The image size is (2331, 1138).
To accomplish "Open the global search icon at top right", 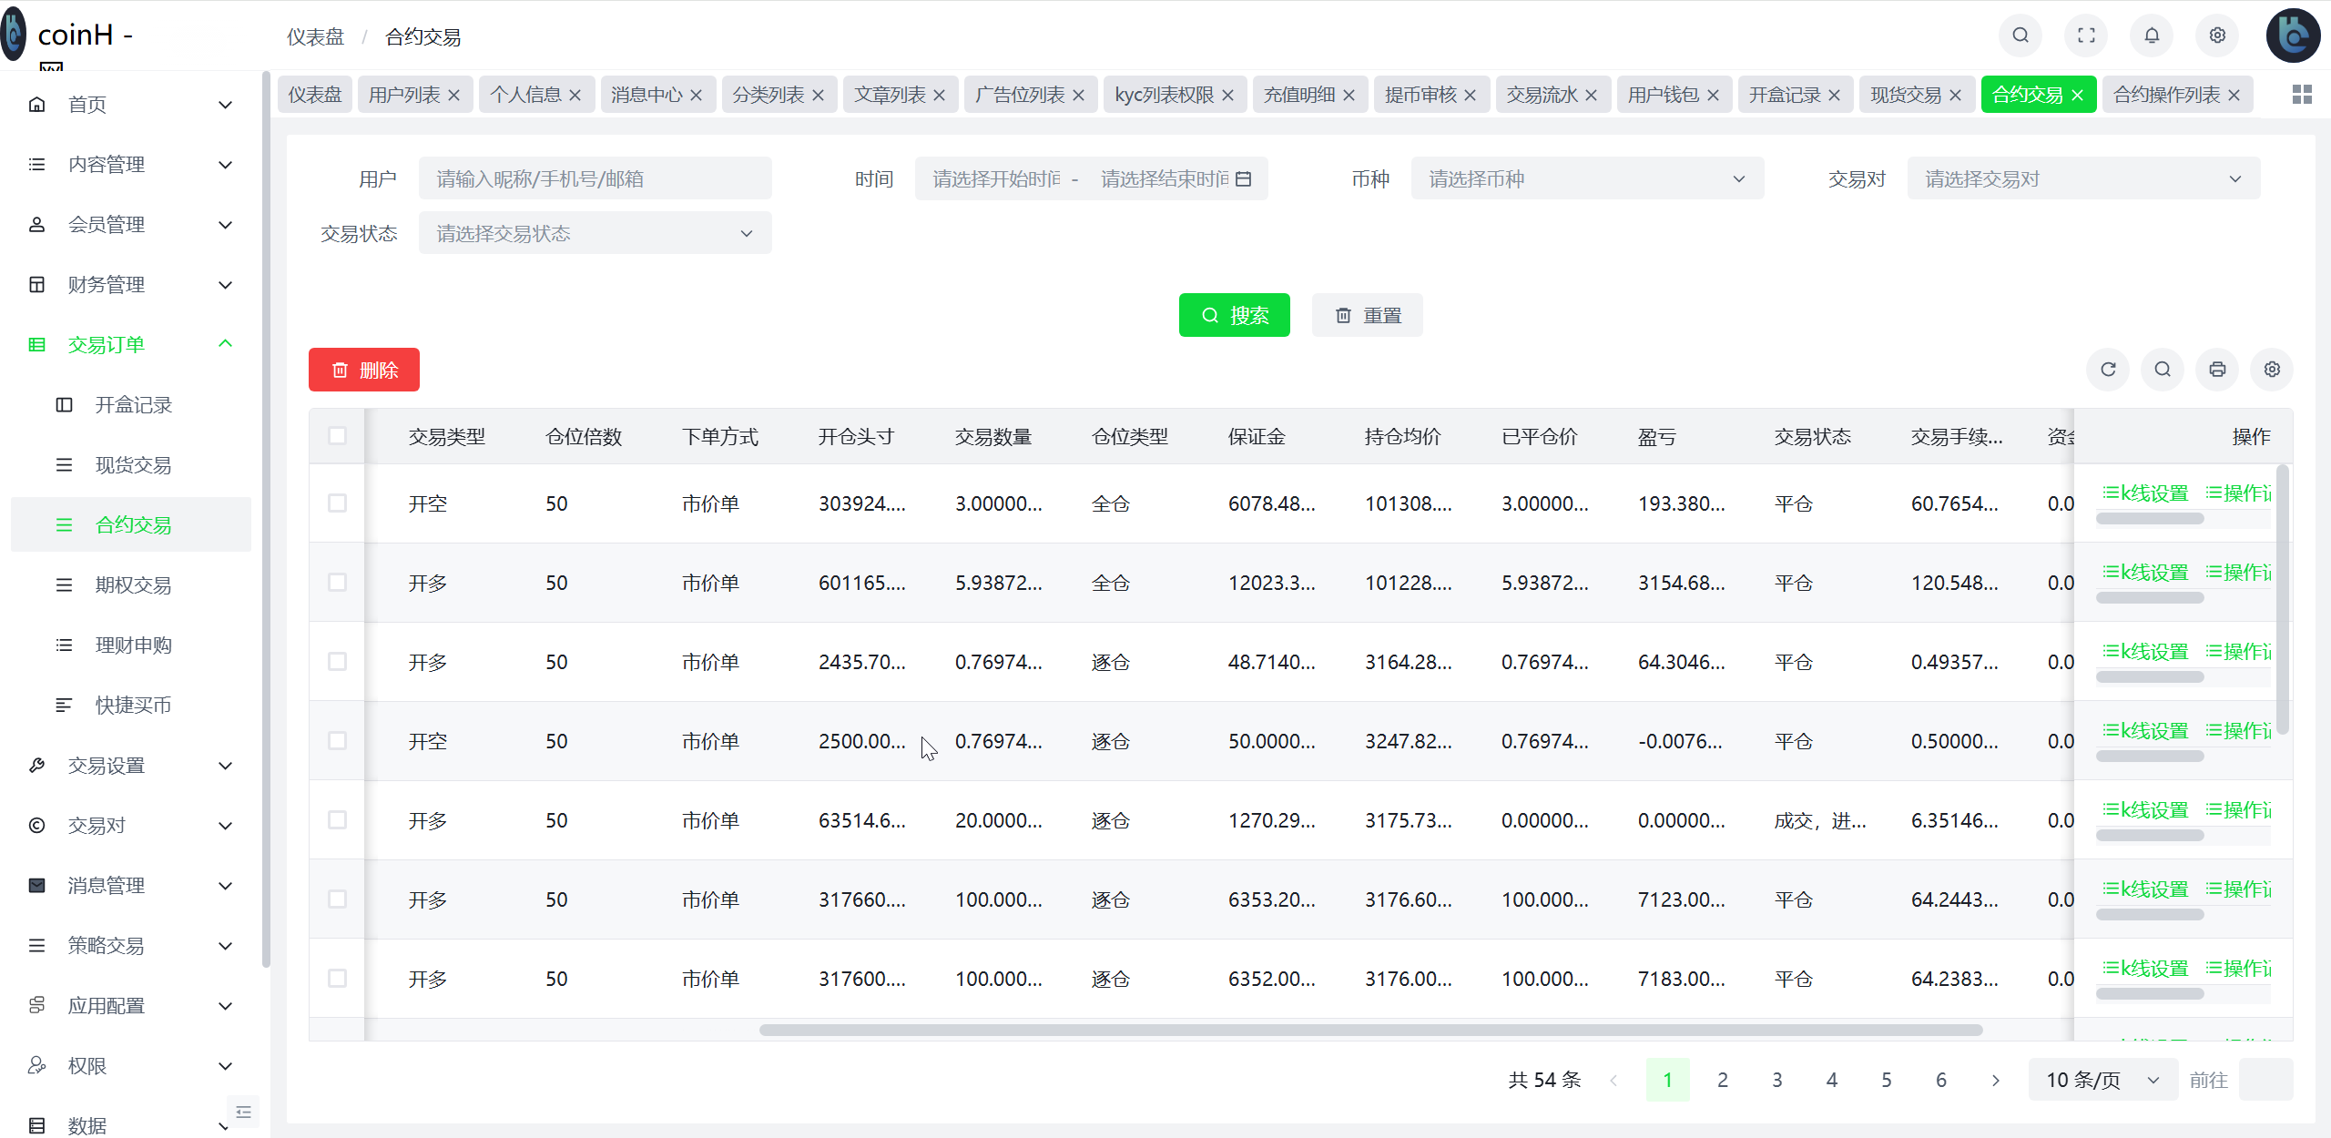I will click(x=2021, y=36).
